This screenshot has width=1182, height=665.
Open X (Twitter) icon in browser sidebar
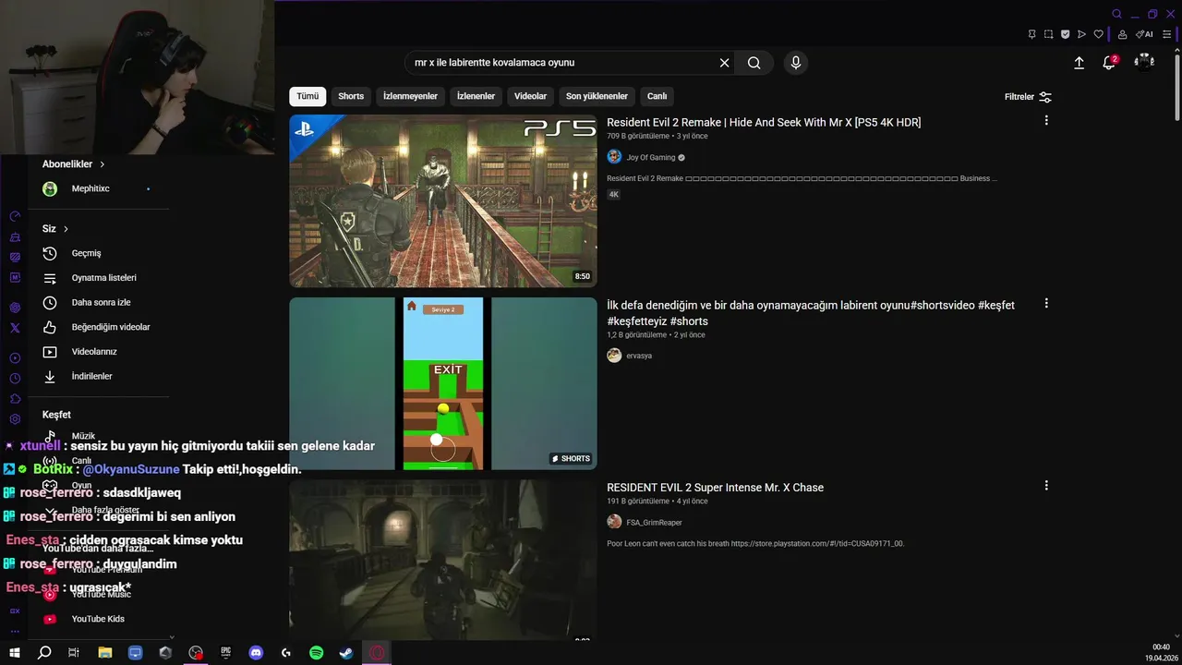coord(15,328)
